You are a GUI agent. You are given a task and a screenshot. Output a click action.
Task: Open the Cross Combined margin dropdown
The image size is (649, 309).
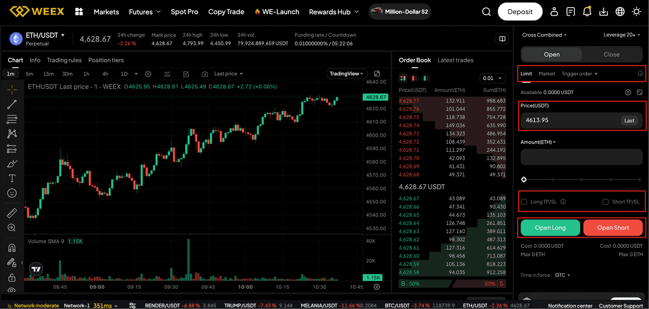(x=544, y=34)
